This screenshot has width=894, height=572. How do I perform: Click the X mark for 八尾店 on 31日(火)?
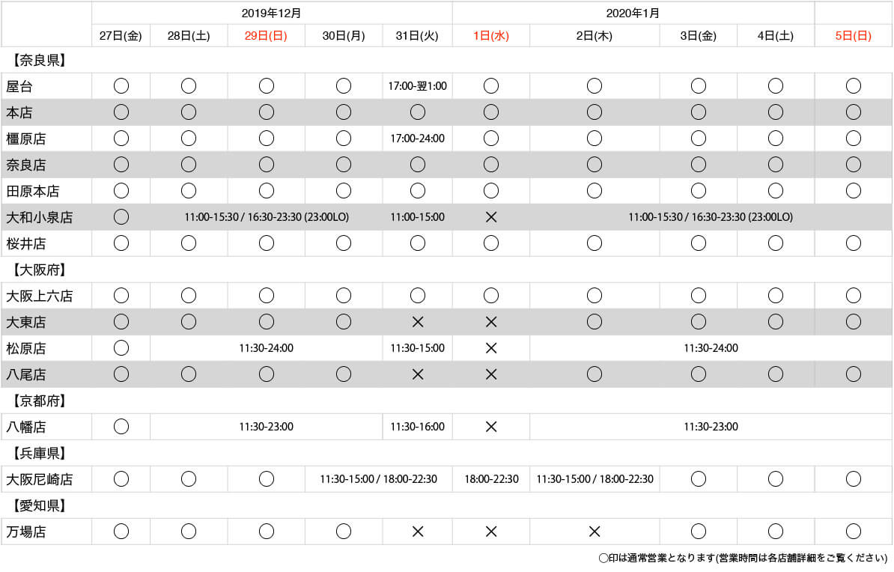click(417, 374)
